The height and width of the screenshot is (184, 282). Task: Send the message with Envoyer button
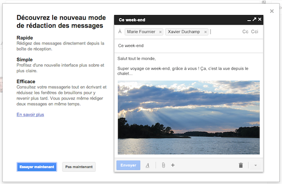128,165
